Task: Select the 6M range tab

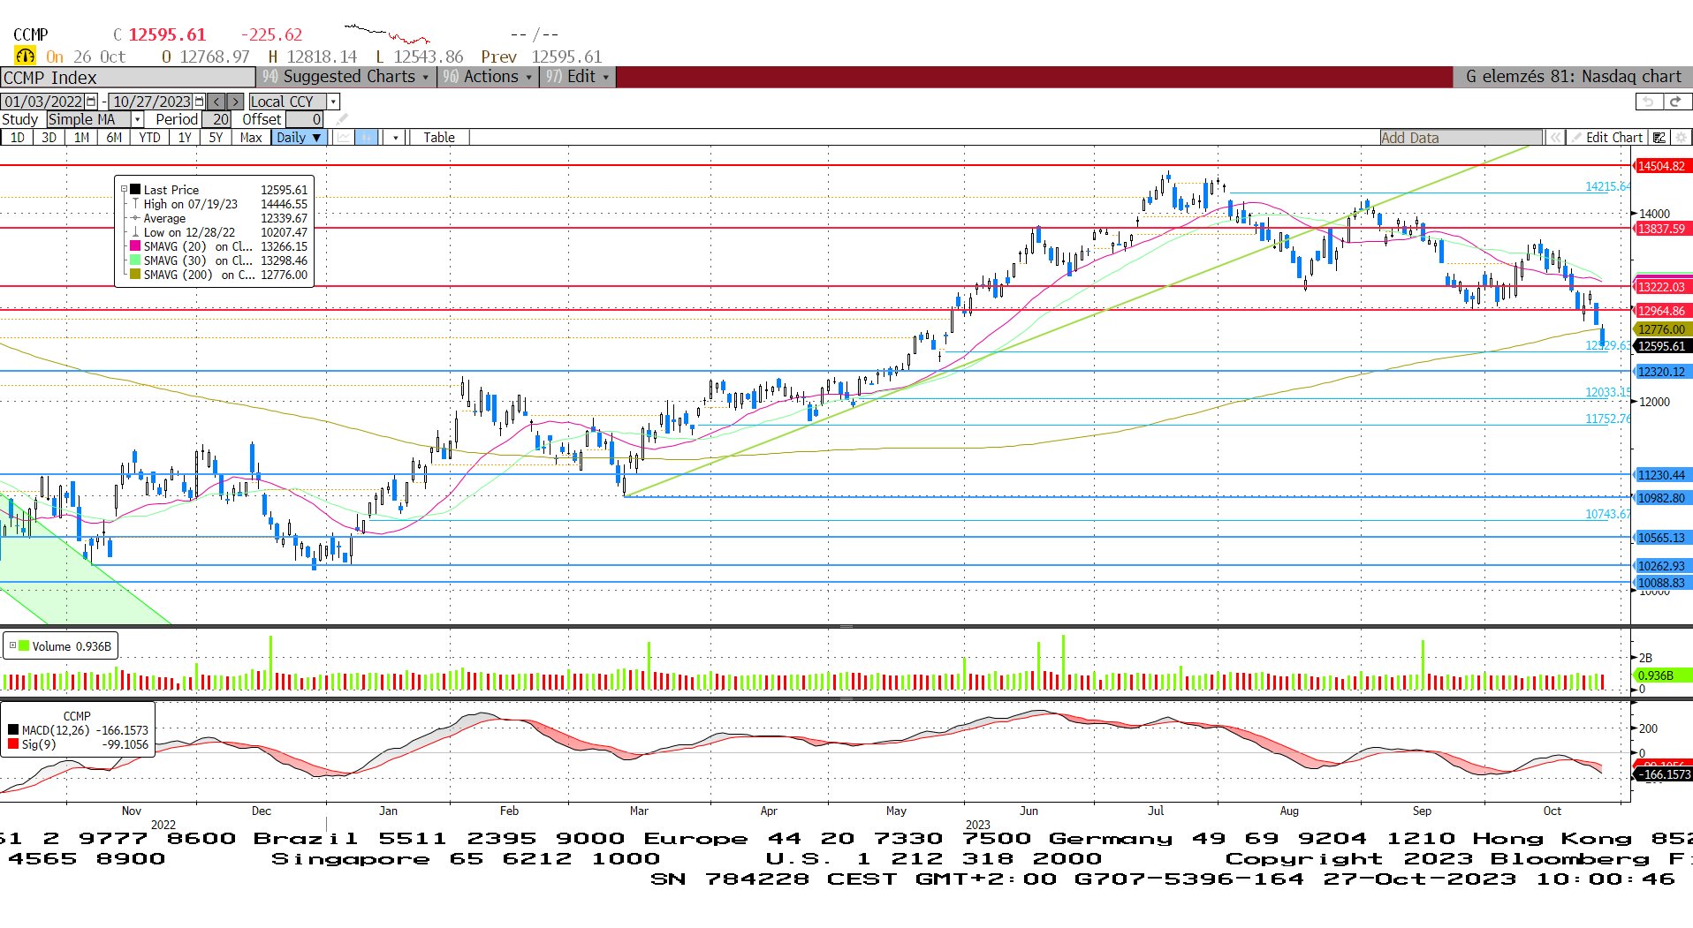Action: point(114,138)
